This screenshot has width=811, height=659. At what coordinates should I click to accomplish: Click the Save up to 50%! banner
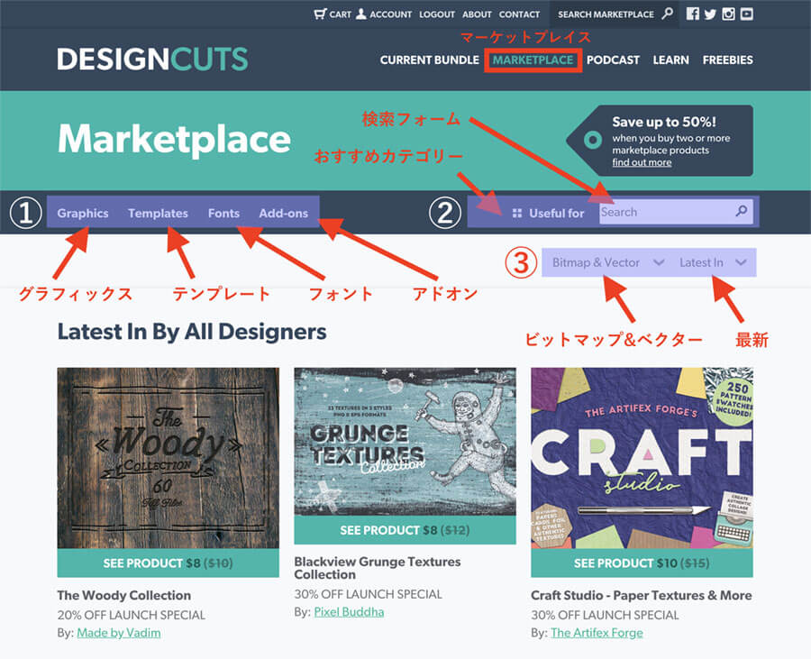coord(660,141)
